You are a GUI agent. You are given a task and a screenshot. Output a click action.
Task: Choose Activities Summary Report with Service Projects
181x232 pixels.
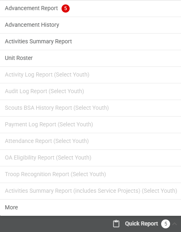point(90,191)
